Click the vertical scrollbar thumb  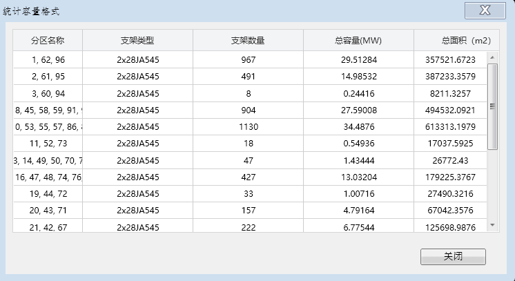(x=492, y=106)
